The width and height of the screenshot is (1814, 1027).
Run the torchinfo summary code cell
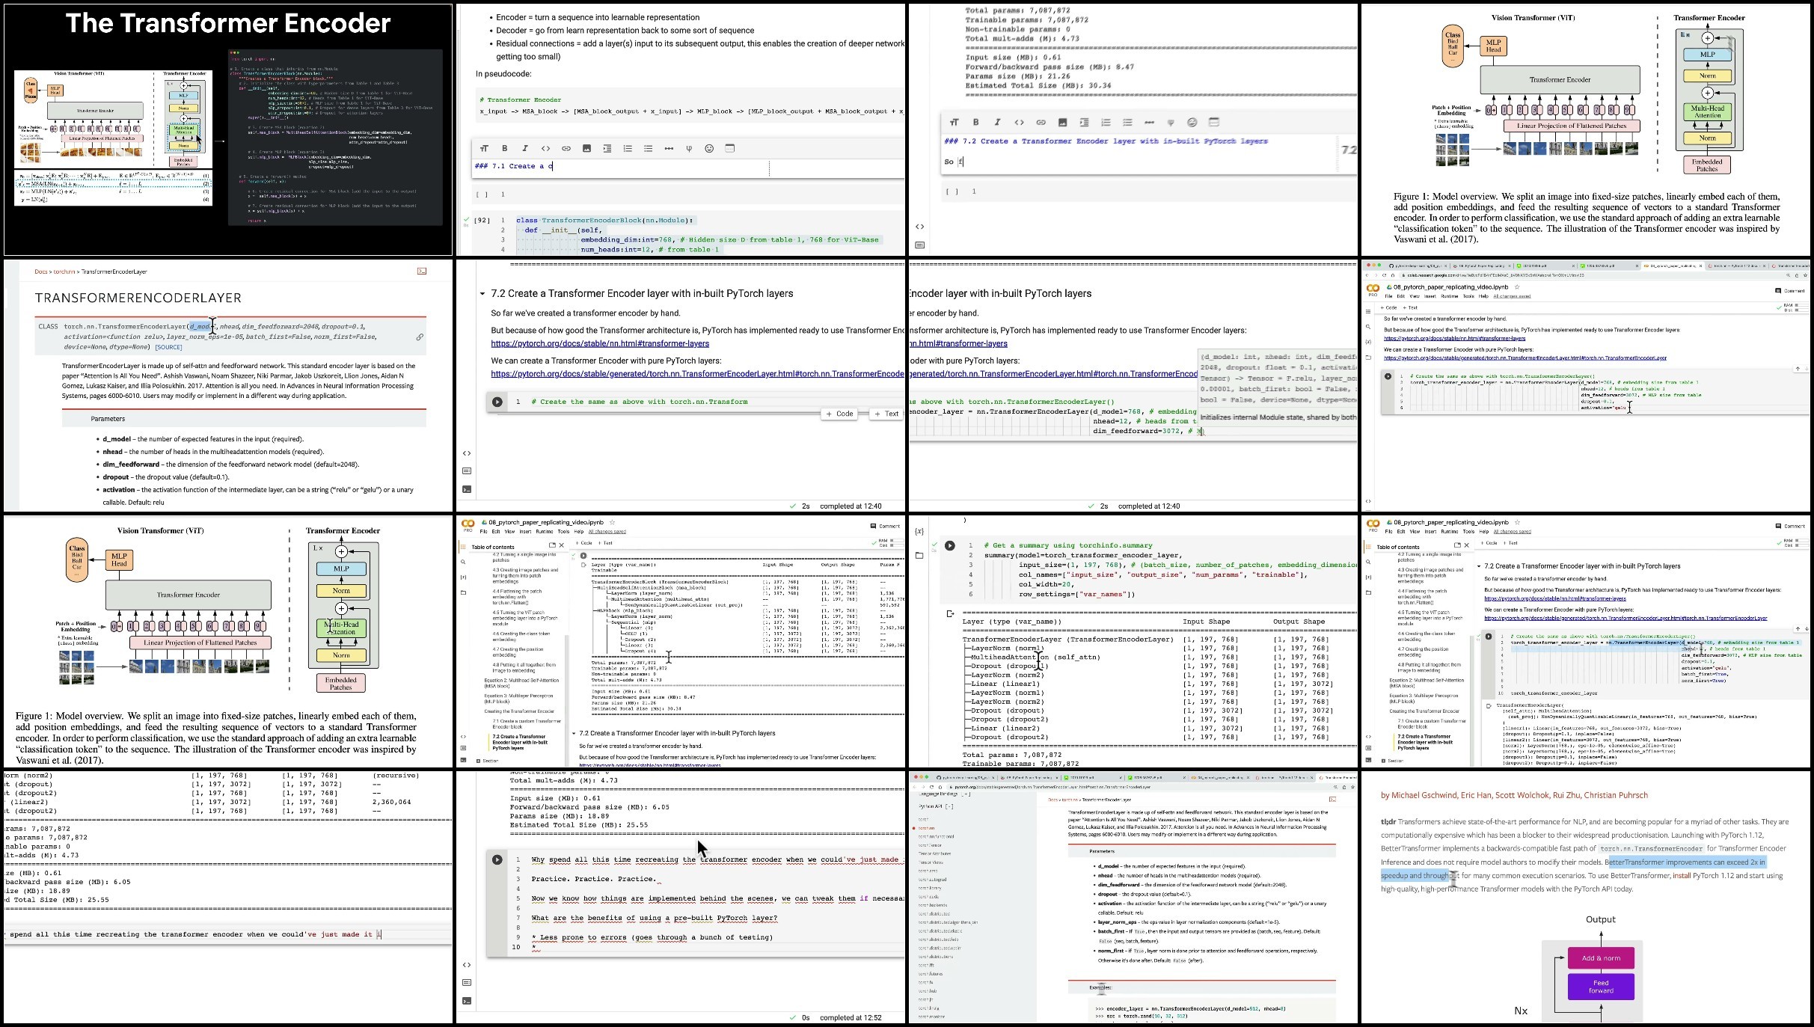(949, 546)
